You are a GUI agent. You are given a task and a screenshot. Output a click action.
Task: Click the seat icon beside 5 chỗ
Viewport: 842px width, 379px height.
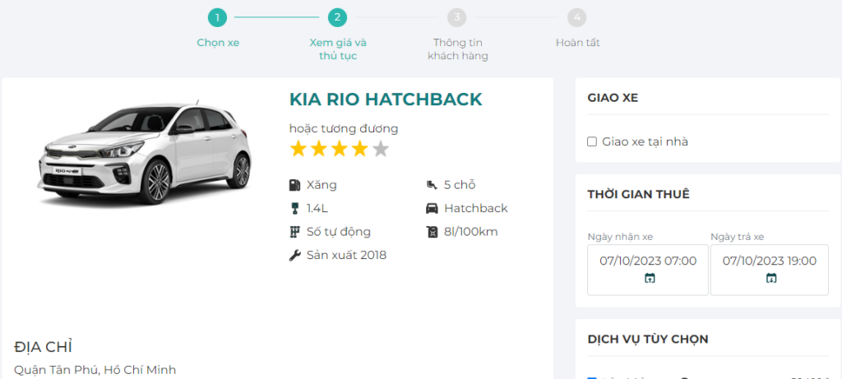tap(432, 185)
